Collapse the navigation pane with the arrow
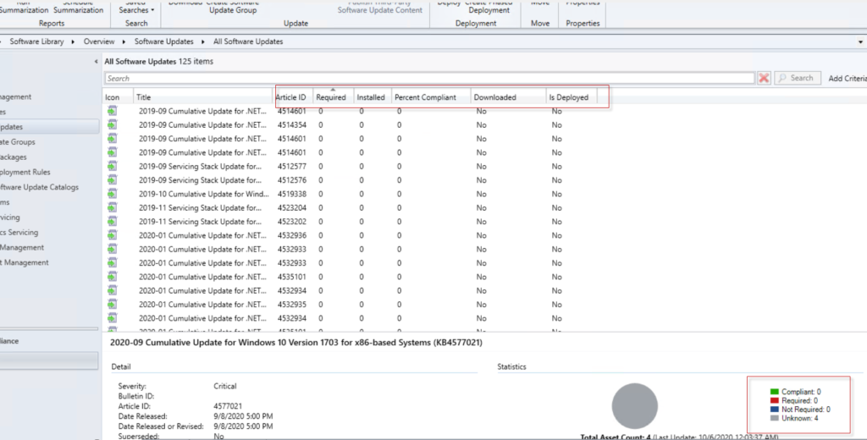867x440 pixels. 97,62
